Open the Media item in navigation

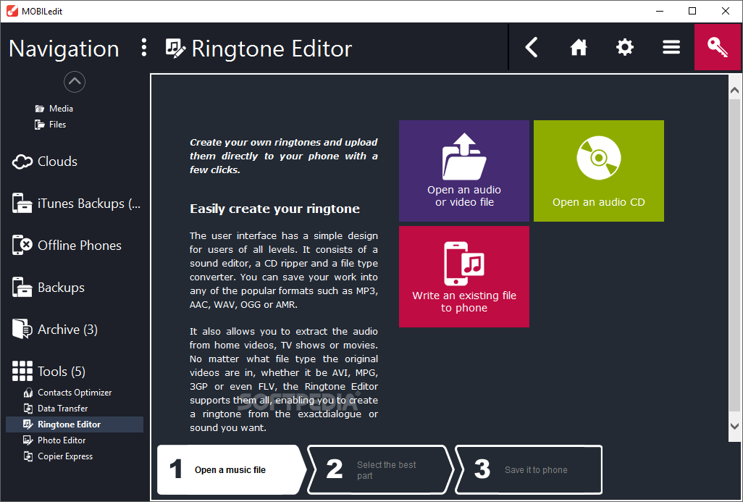pyautogui.click(x=61, y=109)
